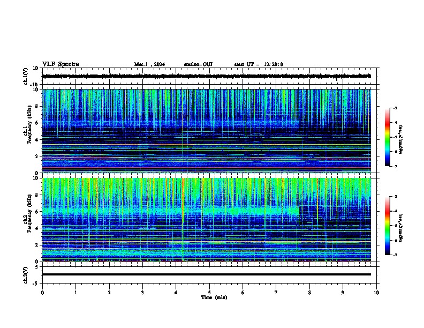The image size is (424, 328).
Task: Click the "-7" label on ch.2 color scale
Action: click(x=395, y=255)
